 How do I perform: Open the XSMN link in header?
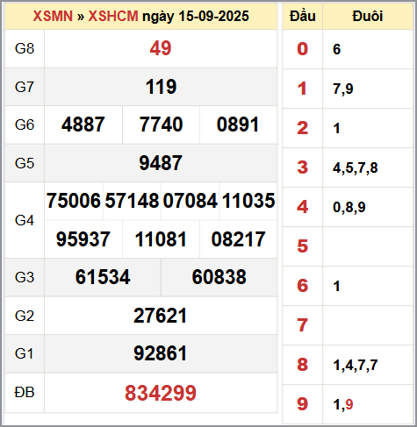53,16
